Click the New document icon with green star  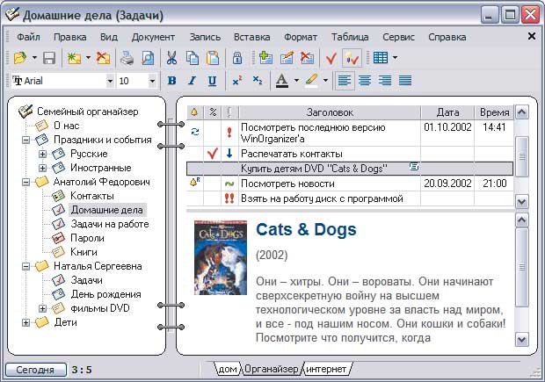[74, 58]
